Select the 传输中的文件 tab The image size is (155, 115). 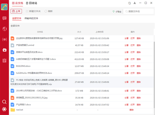(x=31, y=19)
